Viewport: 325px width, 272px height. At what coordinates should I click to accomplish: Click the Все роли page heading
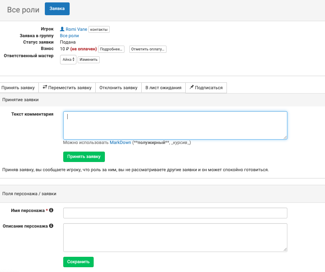23,10
